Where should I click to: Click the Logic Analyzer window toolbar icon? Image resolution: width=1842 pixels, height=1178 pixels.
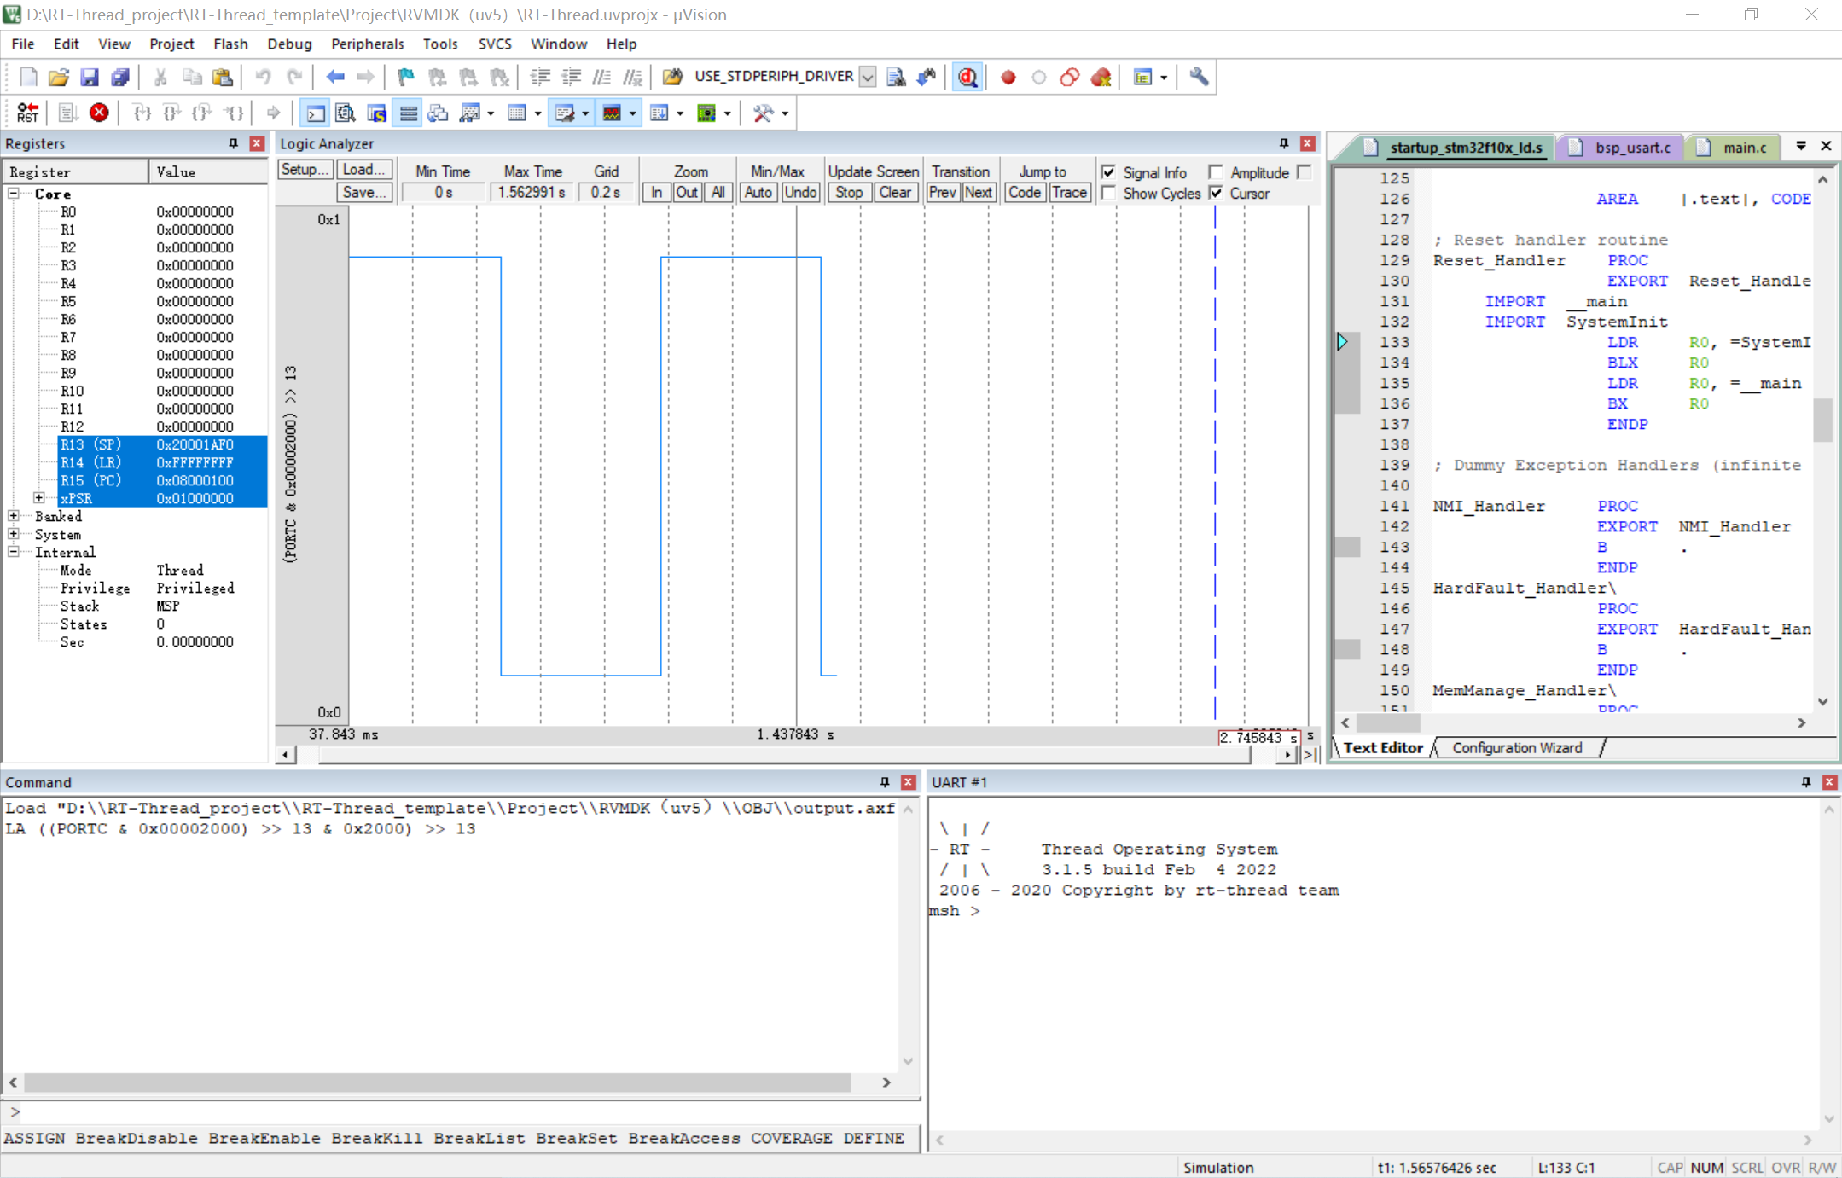point(613,113)
